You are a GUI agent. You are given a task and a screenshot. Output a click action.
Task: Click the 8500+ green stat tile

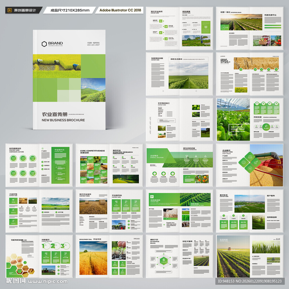[13, 211]
